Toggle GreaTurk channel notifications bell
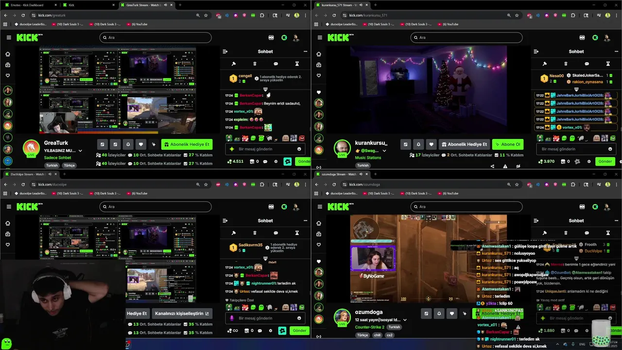 coord(128,144)
